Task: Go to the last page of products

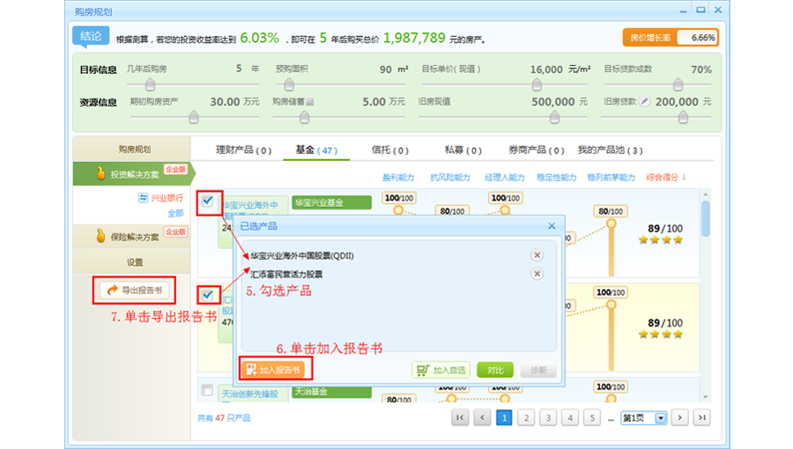Action: click(701, 417)
